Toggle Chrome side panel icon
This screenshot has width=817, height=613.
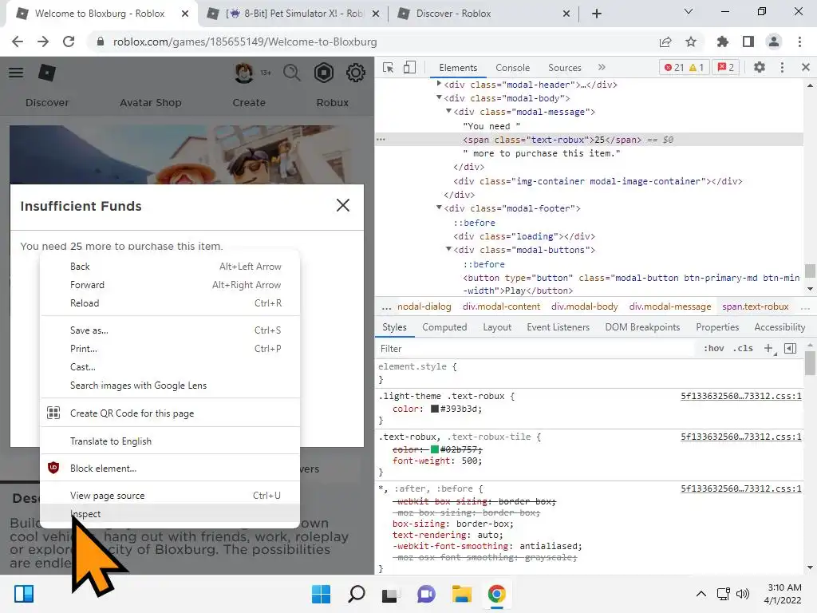[748, 42]
